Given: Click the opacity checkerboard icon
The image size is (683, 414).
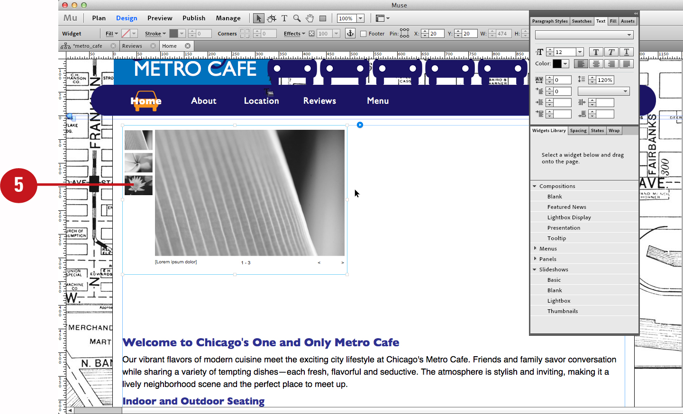Looking at the screenshot, I should click(x=311, y=34).
